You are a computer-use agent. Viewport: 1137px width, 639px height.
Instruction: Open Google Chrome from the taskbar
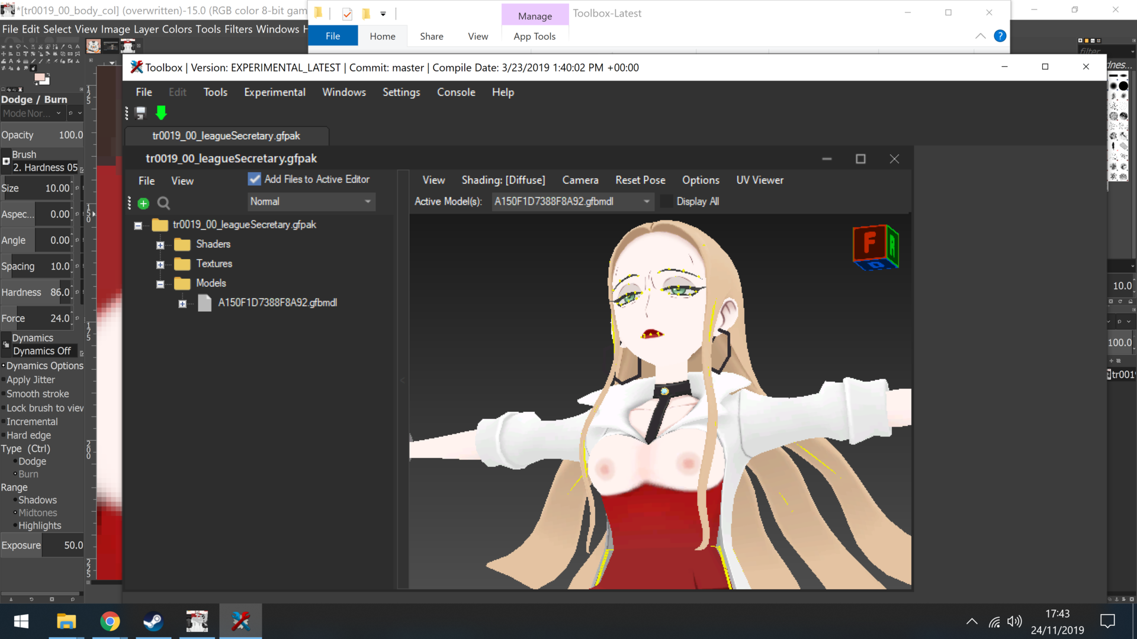click(110, 621)
